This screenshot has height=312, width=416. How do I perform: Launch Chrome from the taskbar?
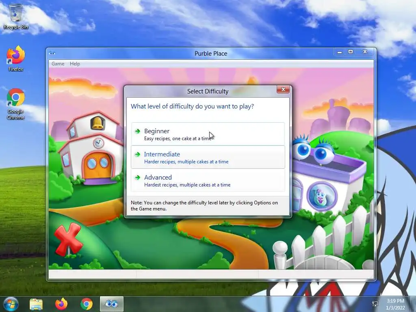(86, 304)
